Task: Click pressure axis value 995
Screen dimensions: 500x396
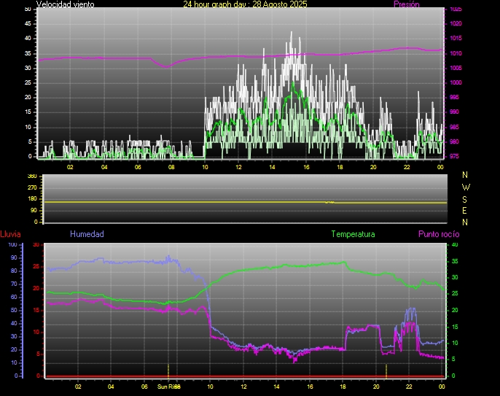Action: tap(454, 97)
